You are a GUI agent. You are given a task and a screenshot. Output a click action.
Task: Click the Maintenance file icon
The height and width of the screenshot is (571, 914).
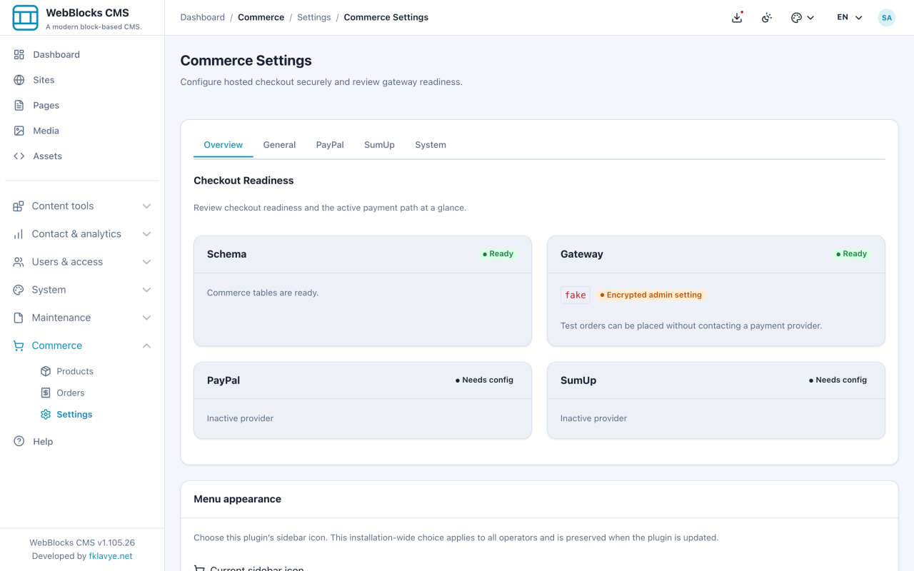coord(19,318)
